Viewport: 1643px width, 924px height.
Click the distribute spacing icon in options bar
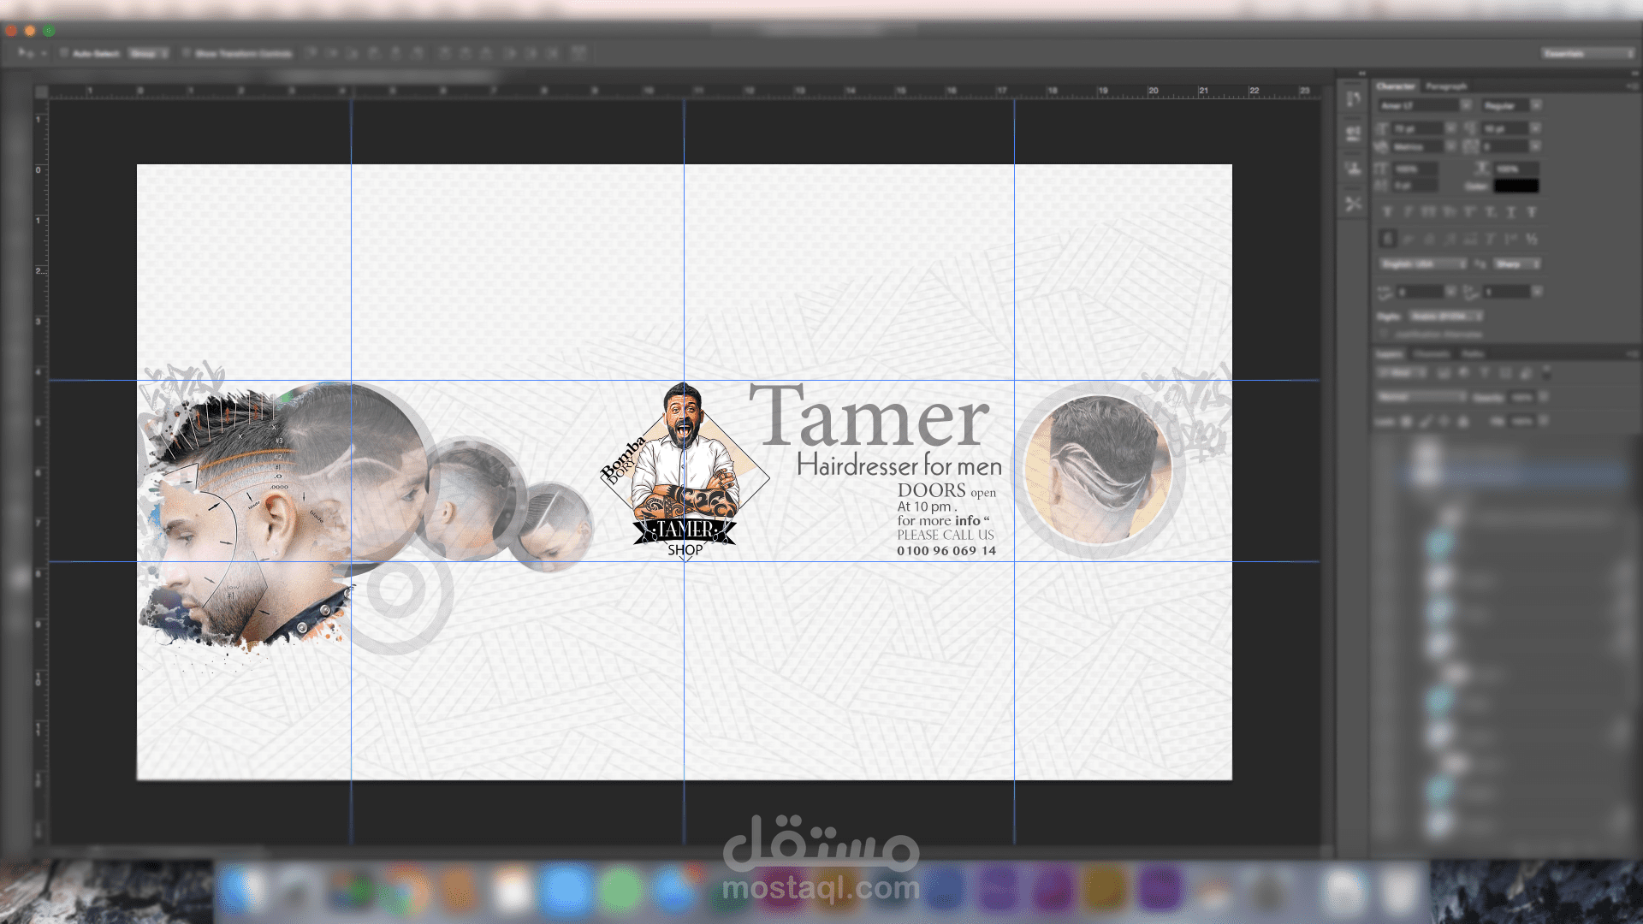(x=578, y=53)
